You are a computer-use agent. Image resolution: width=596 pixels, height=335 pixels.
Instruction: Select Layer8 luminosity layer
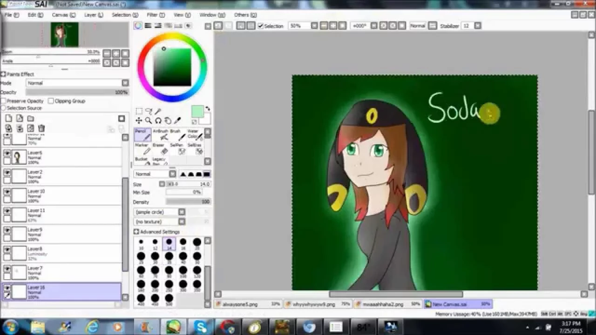point(62,254)
